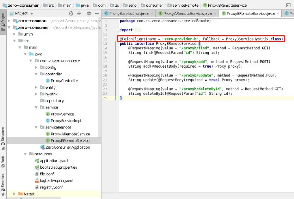Viewport: 294px width, 199px height.
Task: Collapse the controller package
Action: point(36,74)
